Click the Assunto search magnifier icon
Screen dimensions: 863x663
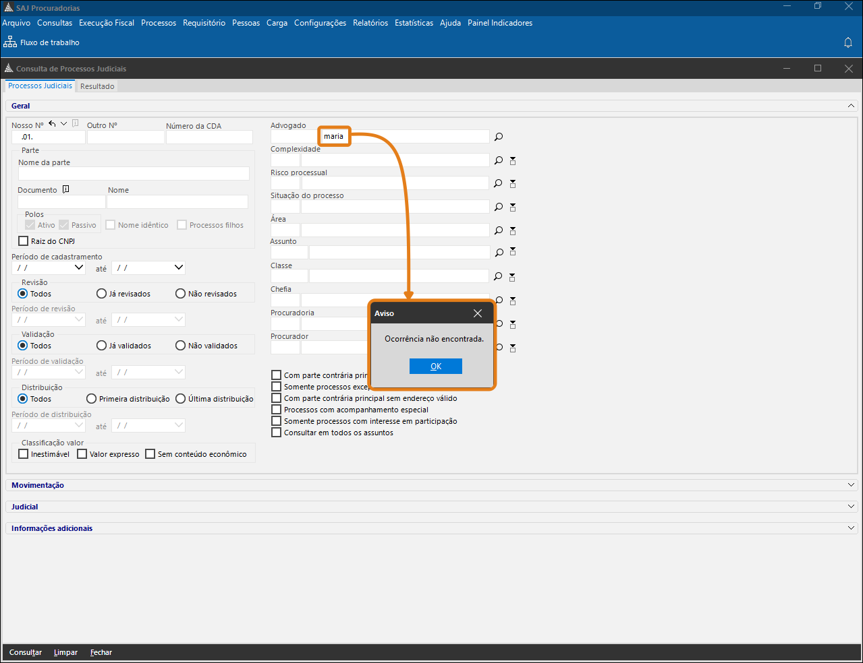tap(499, 253)
